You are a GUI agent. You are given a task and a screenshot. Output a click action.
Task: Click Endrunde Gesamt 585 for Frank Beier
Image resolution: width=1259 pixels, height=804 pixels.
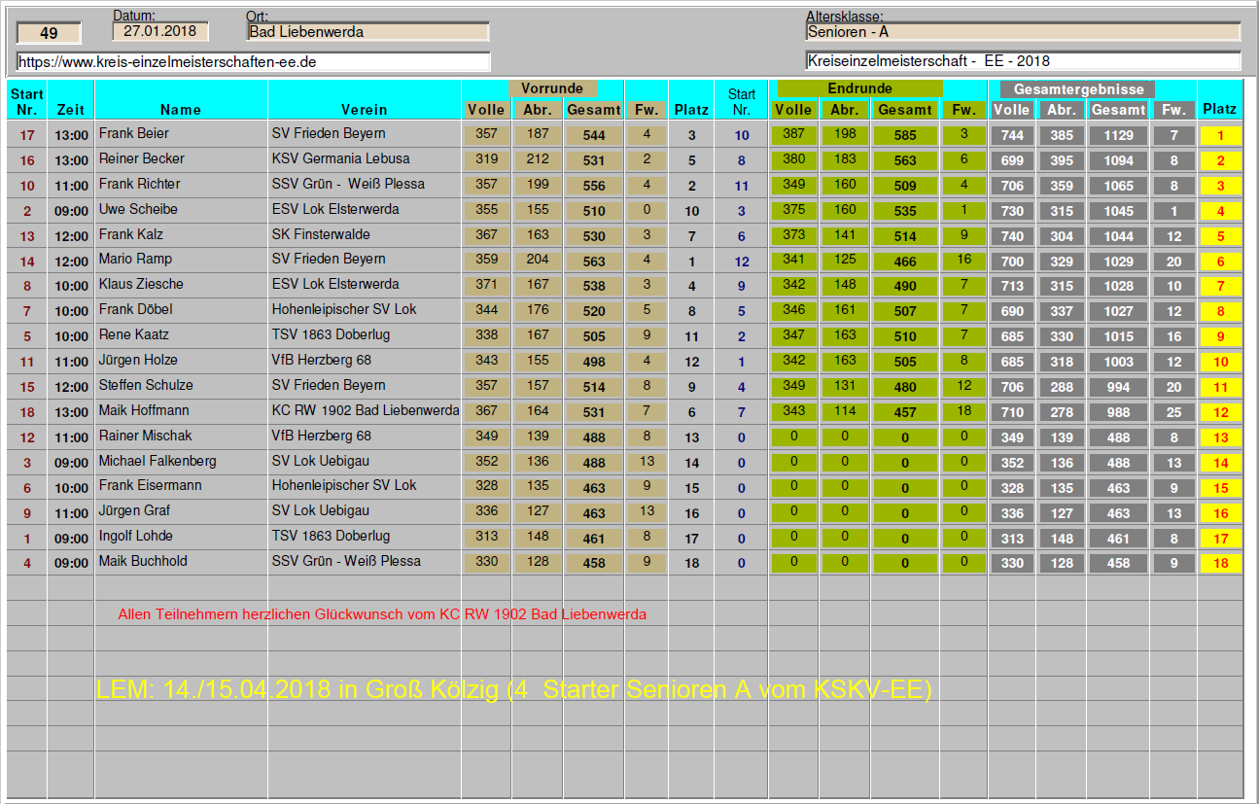(x=905, y=135)
